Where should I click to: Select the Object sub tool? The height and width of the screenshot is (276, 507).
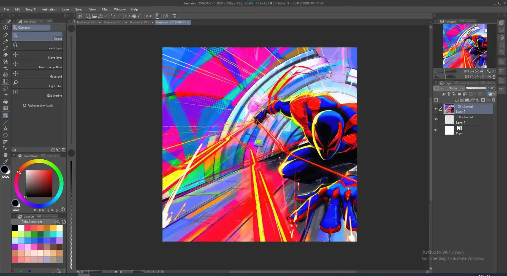tap(37, 36)
